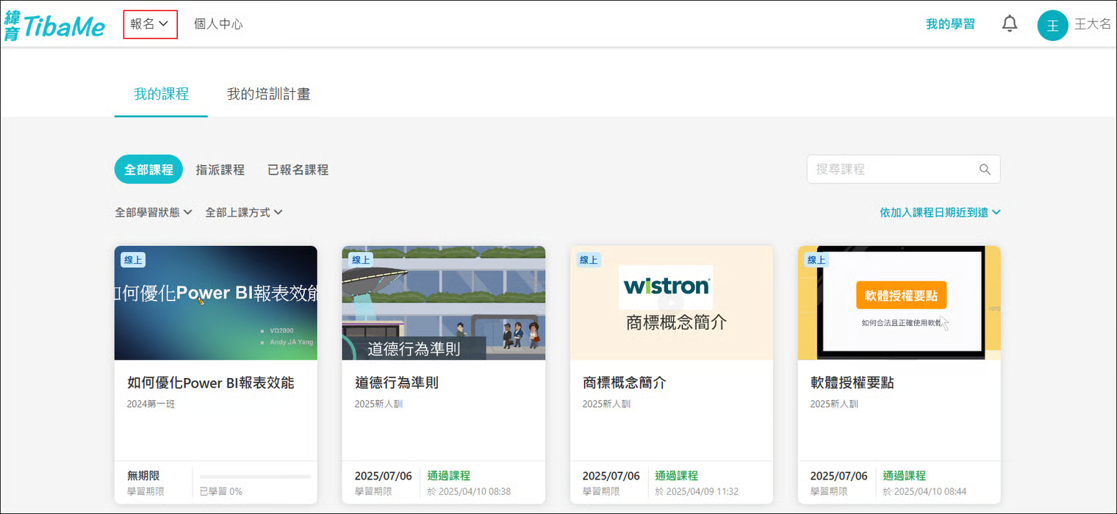Click the Power BI course progress bar
The height and width of the screenshot is (514, 1117).
coord(254,477)
